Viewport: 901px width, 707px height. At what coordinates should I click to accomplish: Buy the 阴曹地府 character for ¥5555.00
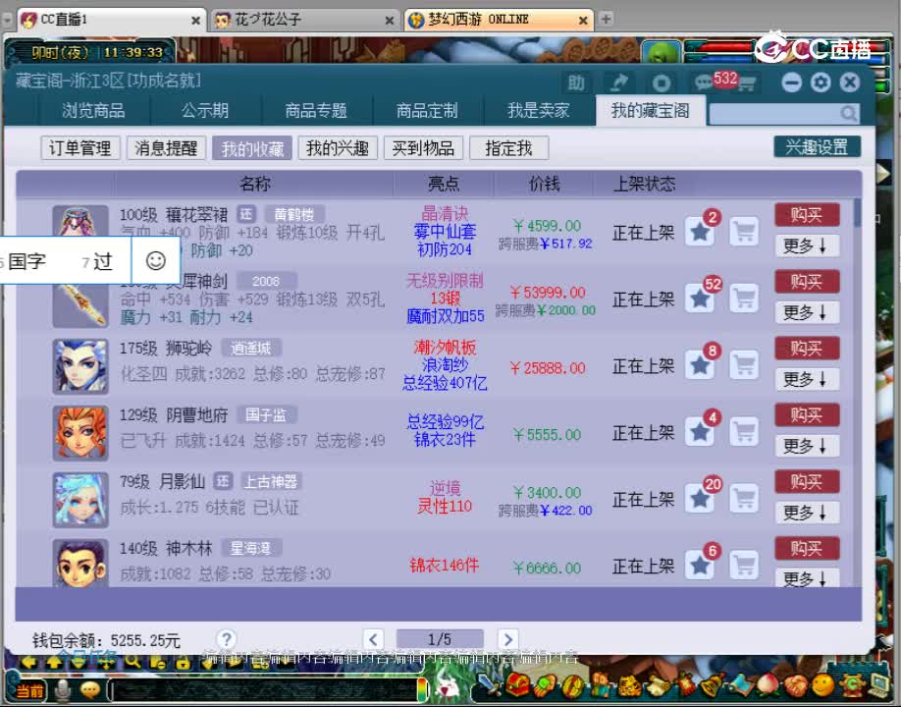pyautogui.click(x=807, y=415)
